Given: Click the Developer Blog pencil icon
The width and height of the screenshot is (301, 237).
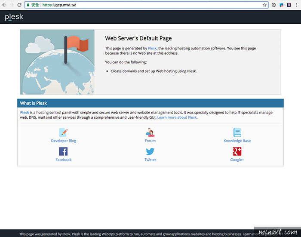Looking at the screenshot, I should click(x=64, y=132).
